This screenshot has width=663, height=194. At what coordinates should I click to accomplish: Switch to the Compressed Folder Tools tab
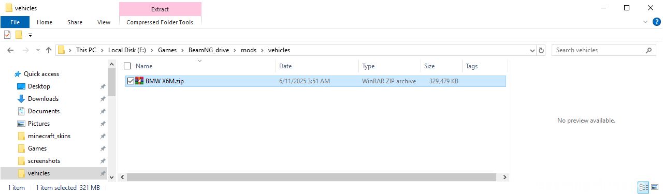coord(160,22)
